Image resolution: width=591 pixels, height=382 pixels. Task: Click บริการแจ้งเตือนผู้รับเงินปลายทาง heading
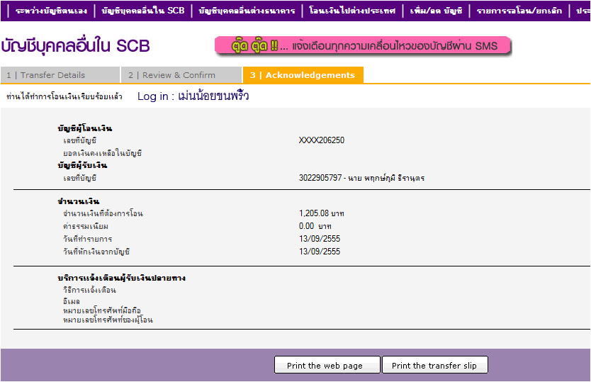(121, 278)
